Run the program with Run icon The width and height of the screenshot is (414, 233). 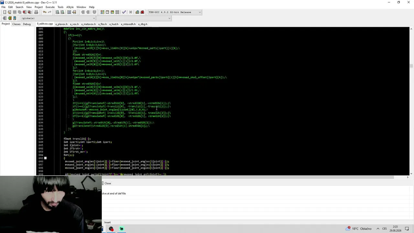[107, 12]
